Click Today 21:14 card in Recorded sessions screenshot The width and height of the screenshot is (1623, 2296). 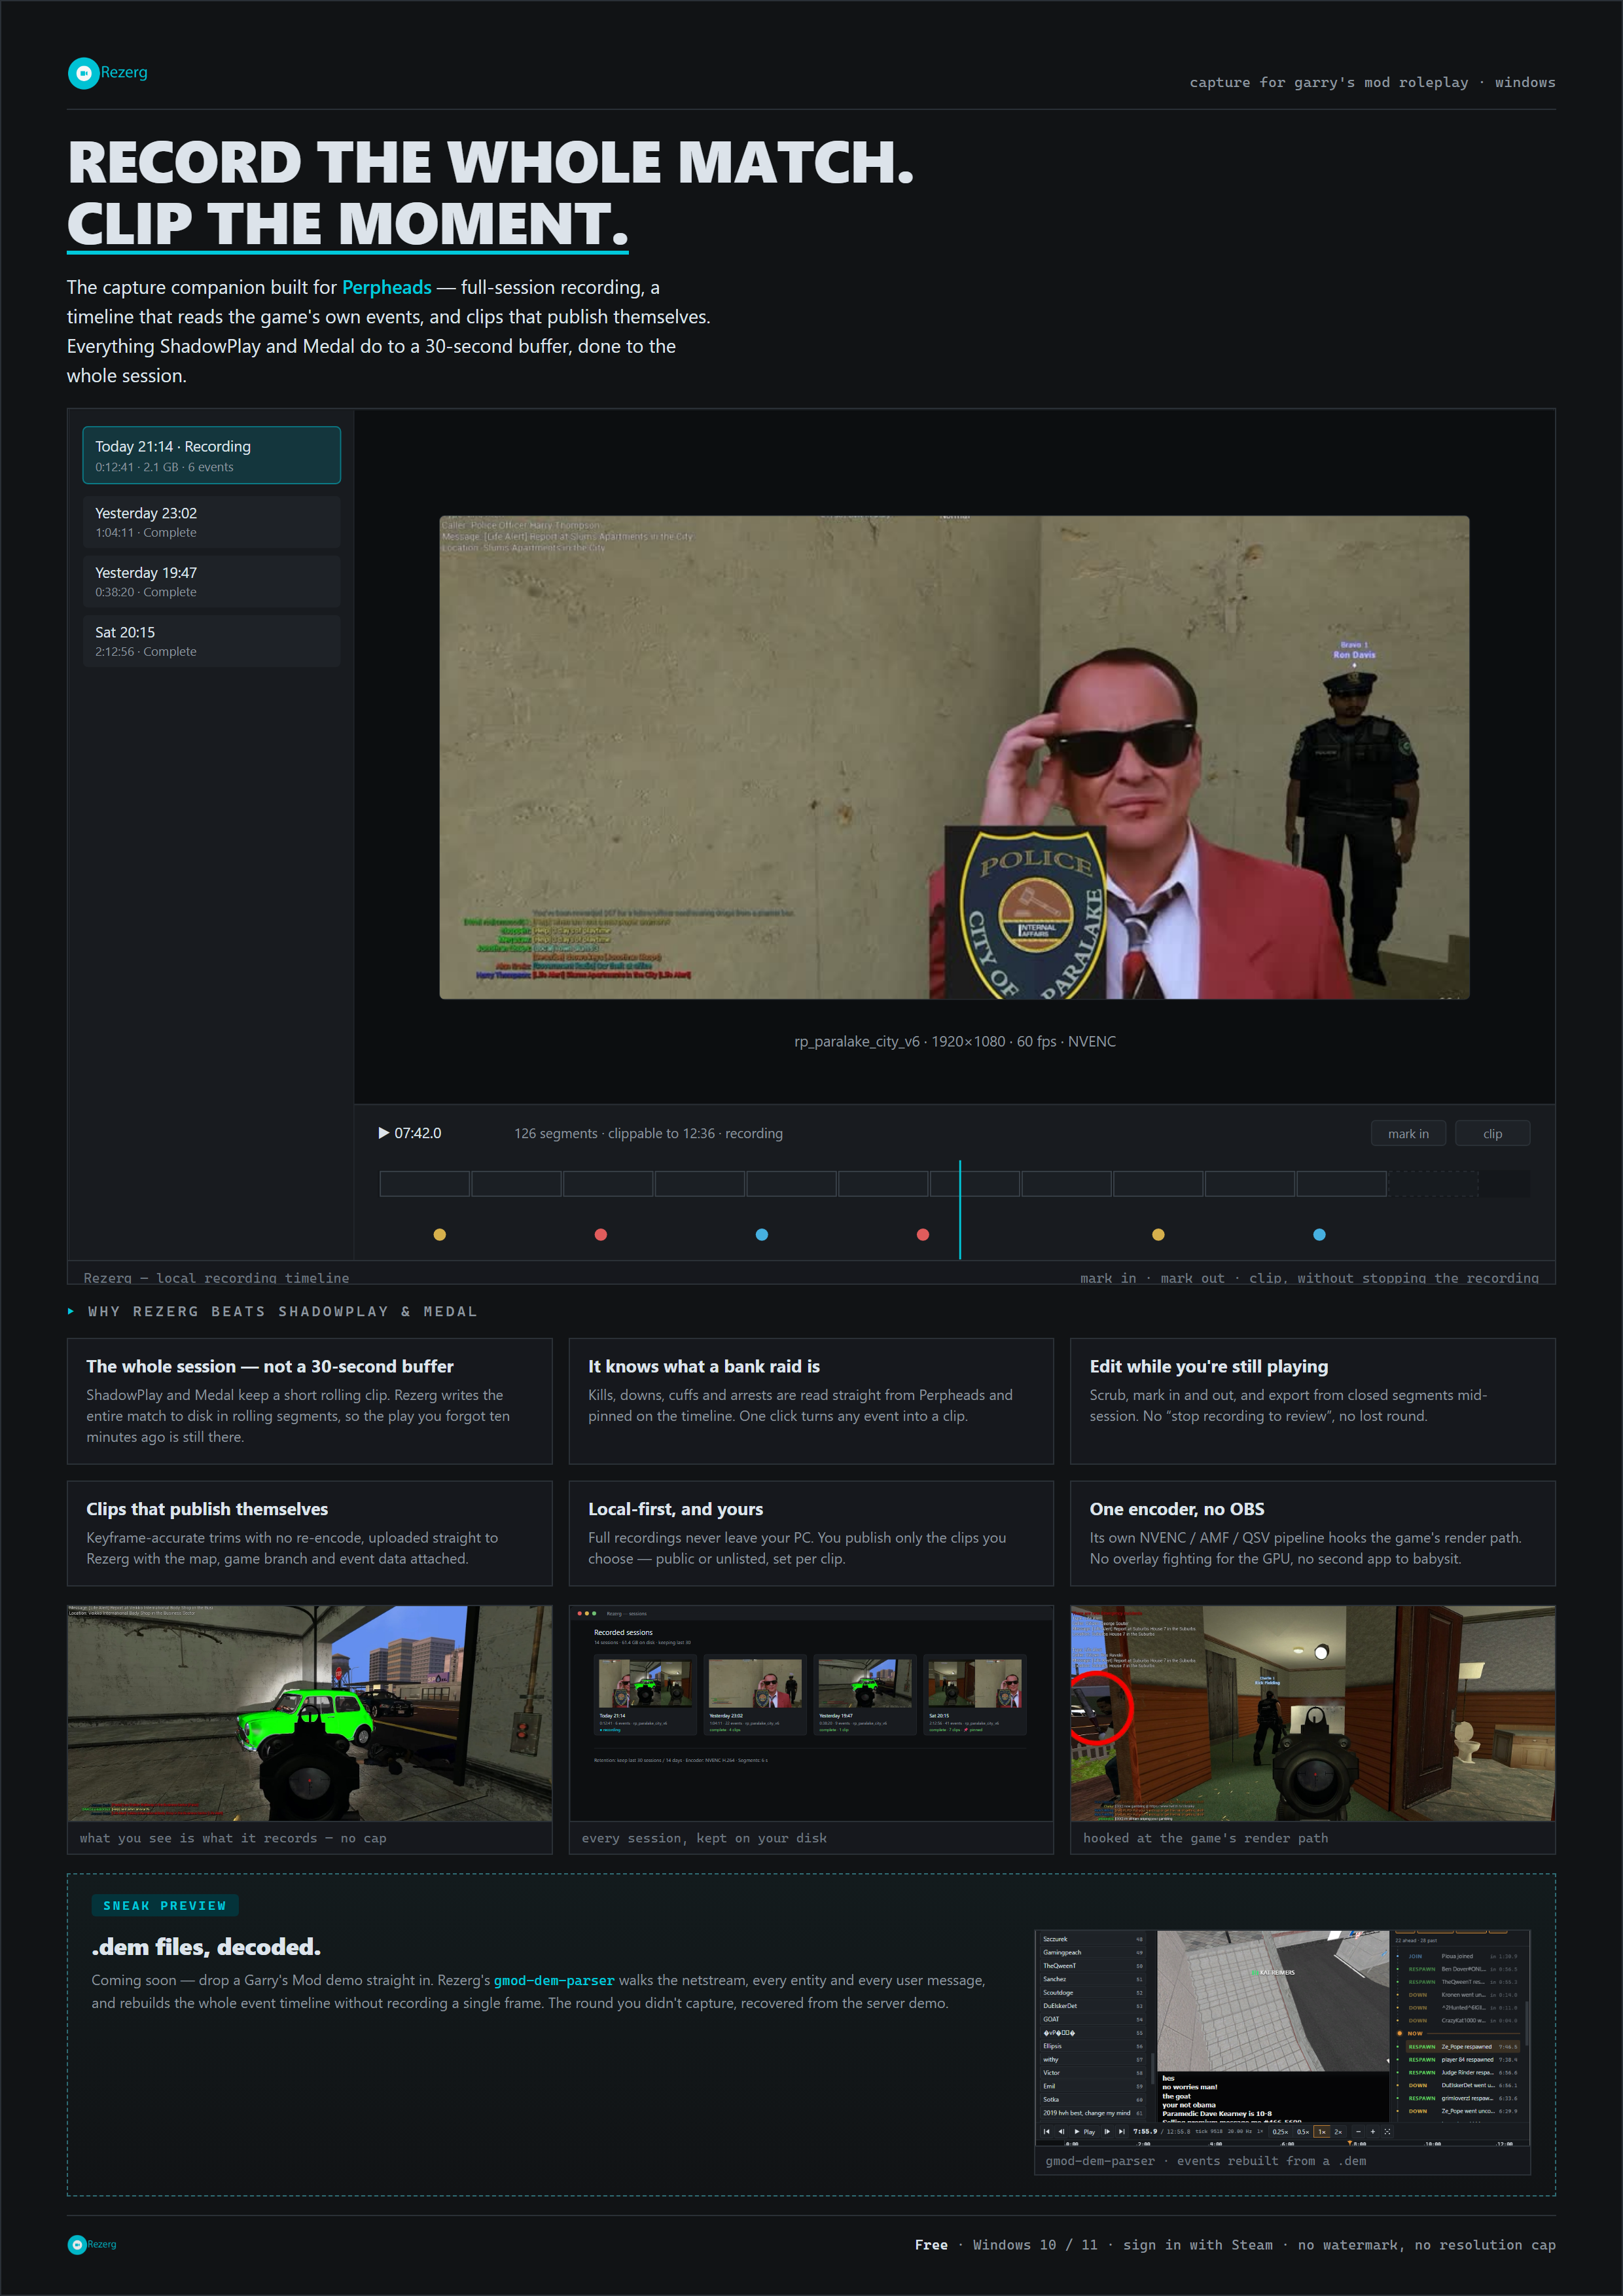pos(646,1696)
